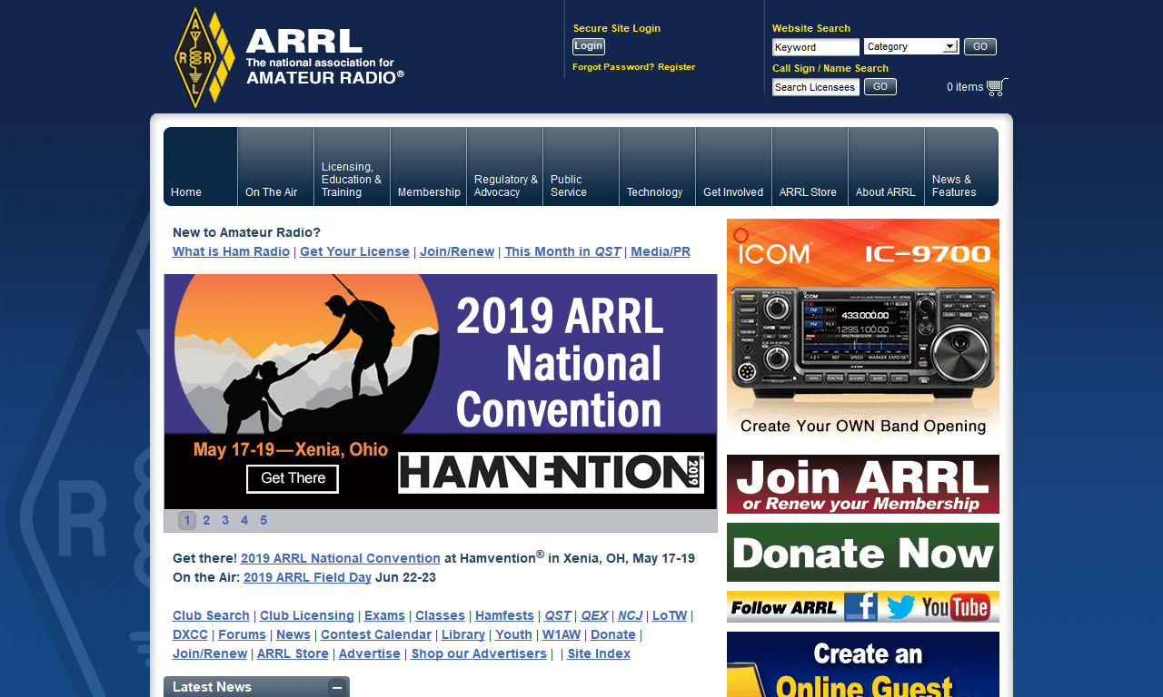Viewport: 1163px width, 697px height.
Task: Collapse the Latest News panel
Action: (x=337, y=687)
